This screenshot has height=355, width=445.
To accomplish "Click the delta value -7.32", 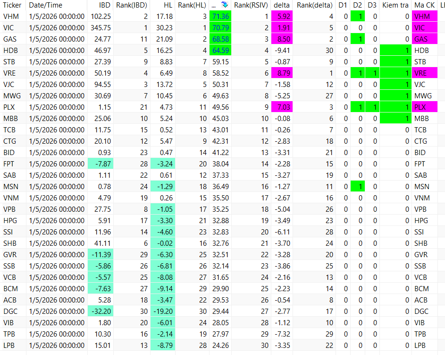I will [282, 334].
